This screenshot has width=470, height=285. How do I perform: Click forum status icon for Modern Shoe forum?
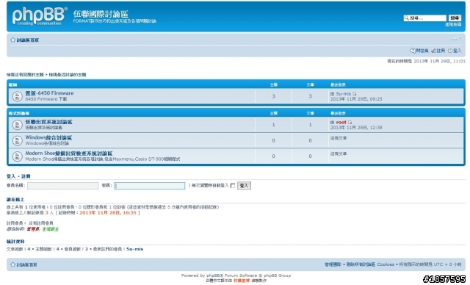[18, 156]
